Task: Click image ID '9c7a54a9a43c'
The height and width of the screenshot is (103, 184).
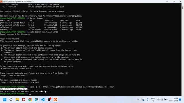Action: point(51,27)
